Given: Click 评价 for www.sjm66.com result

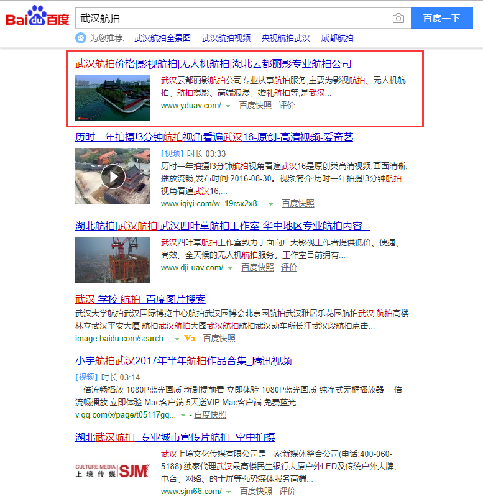Looking at the screenshot, I should 287,491.
